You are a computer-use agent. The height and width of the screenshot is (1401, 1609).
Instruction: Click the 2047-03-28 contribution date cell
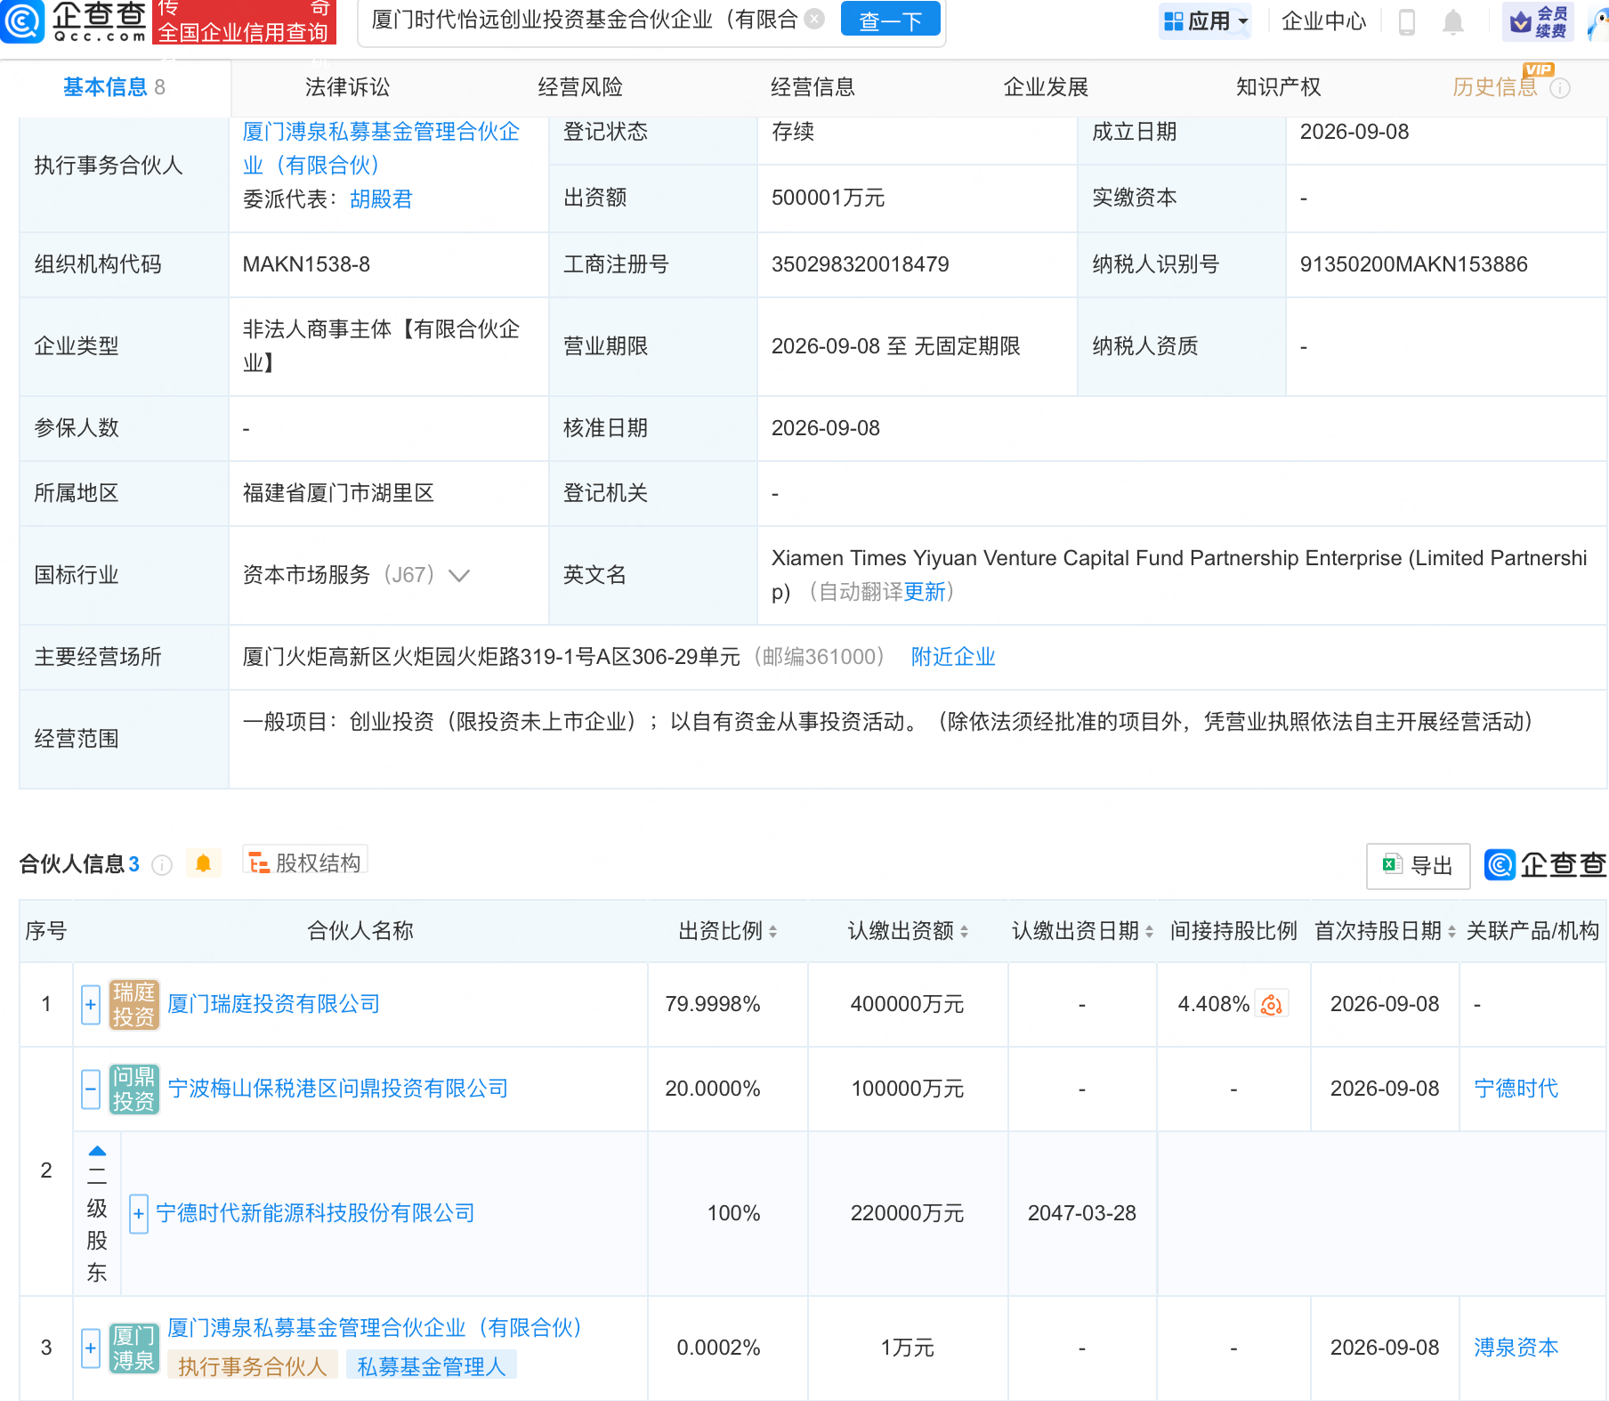[1082, 1213]
